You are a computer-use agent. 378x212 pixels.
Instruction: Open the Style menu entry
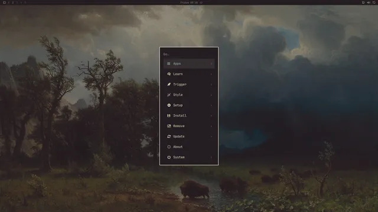[189, 95]
